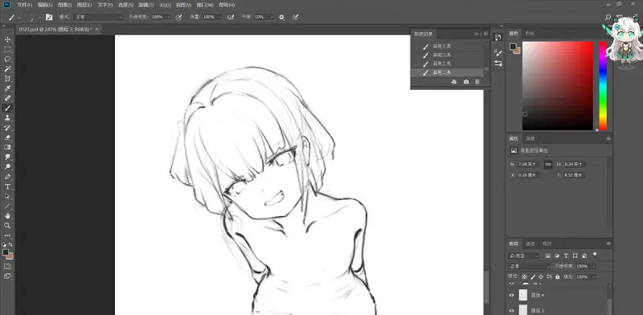Toggle Quick Mask mode in the toolbar
This screenshot has height=315, width=643.
7,267
